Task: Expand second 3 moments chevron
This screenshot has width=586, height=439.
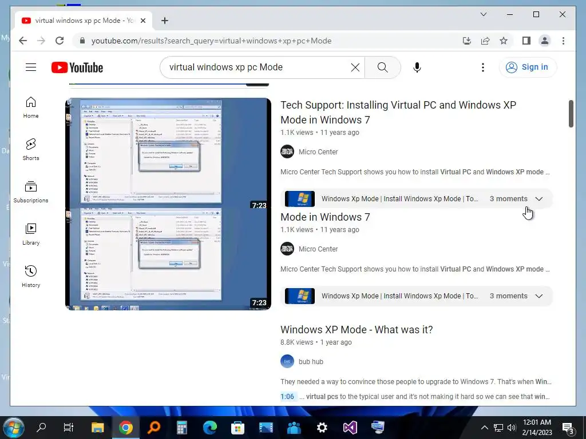Action: [539, 296]
